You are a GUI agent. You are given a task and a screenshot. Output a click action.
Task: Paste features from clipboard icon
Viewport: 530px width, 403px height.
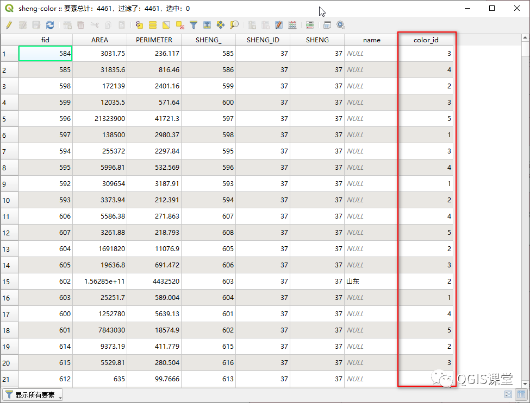pyautogui.click(x=122, y=25)
